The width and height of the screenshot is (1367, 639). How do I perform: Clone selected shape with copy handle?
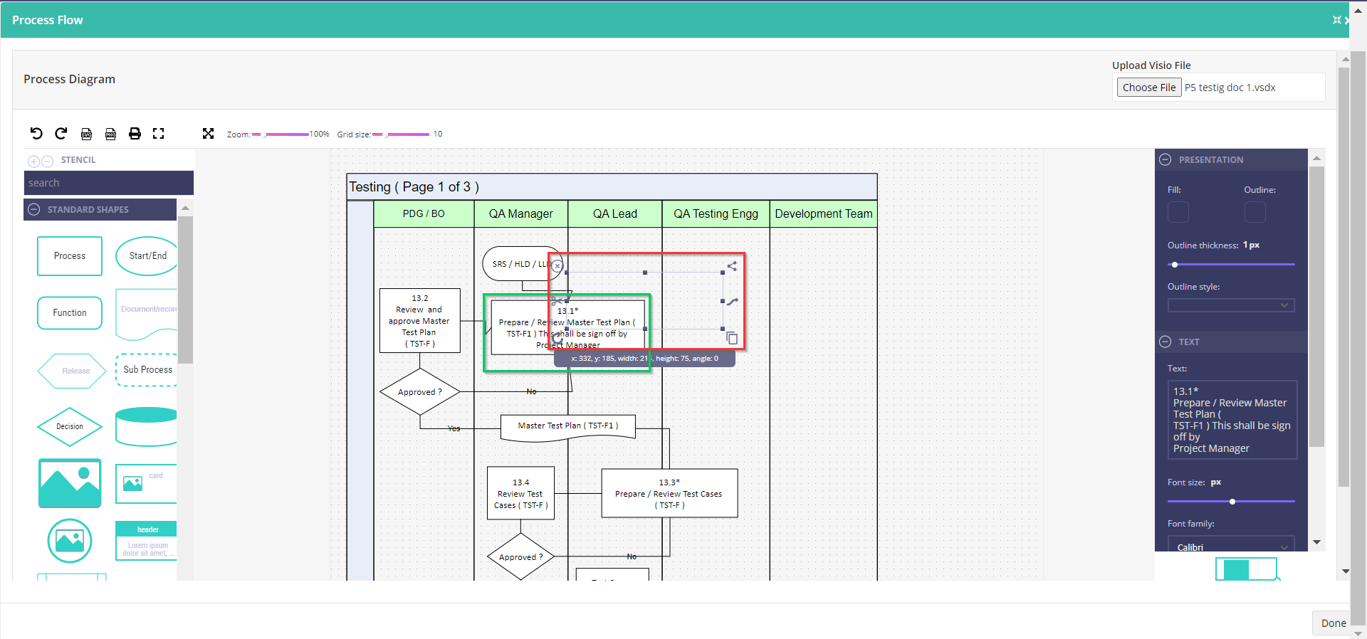pyautogui.click(x=732, y=338)
